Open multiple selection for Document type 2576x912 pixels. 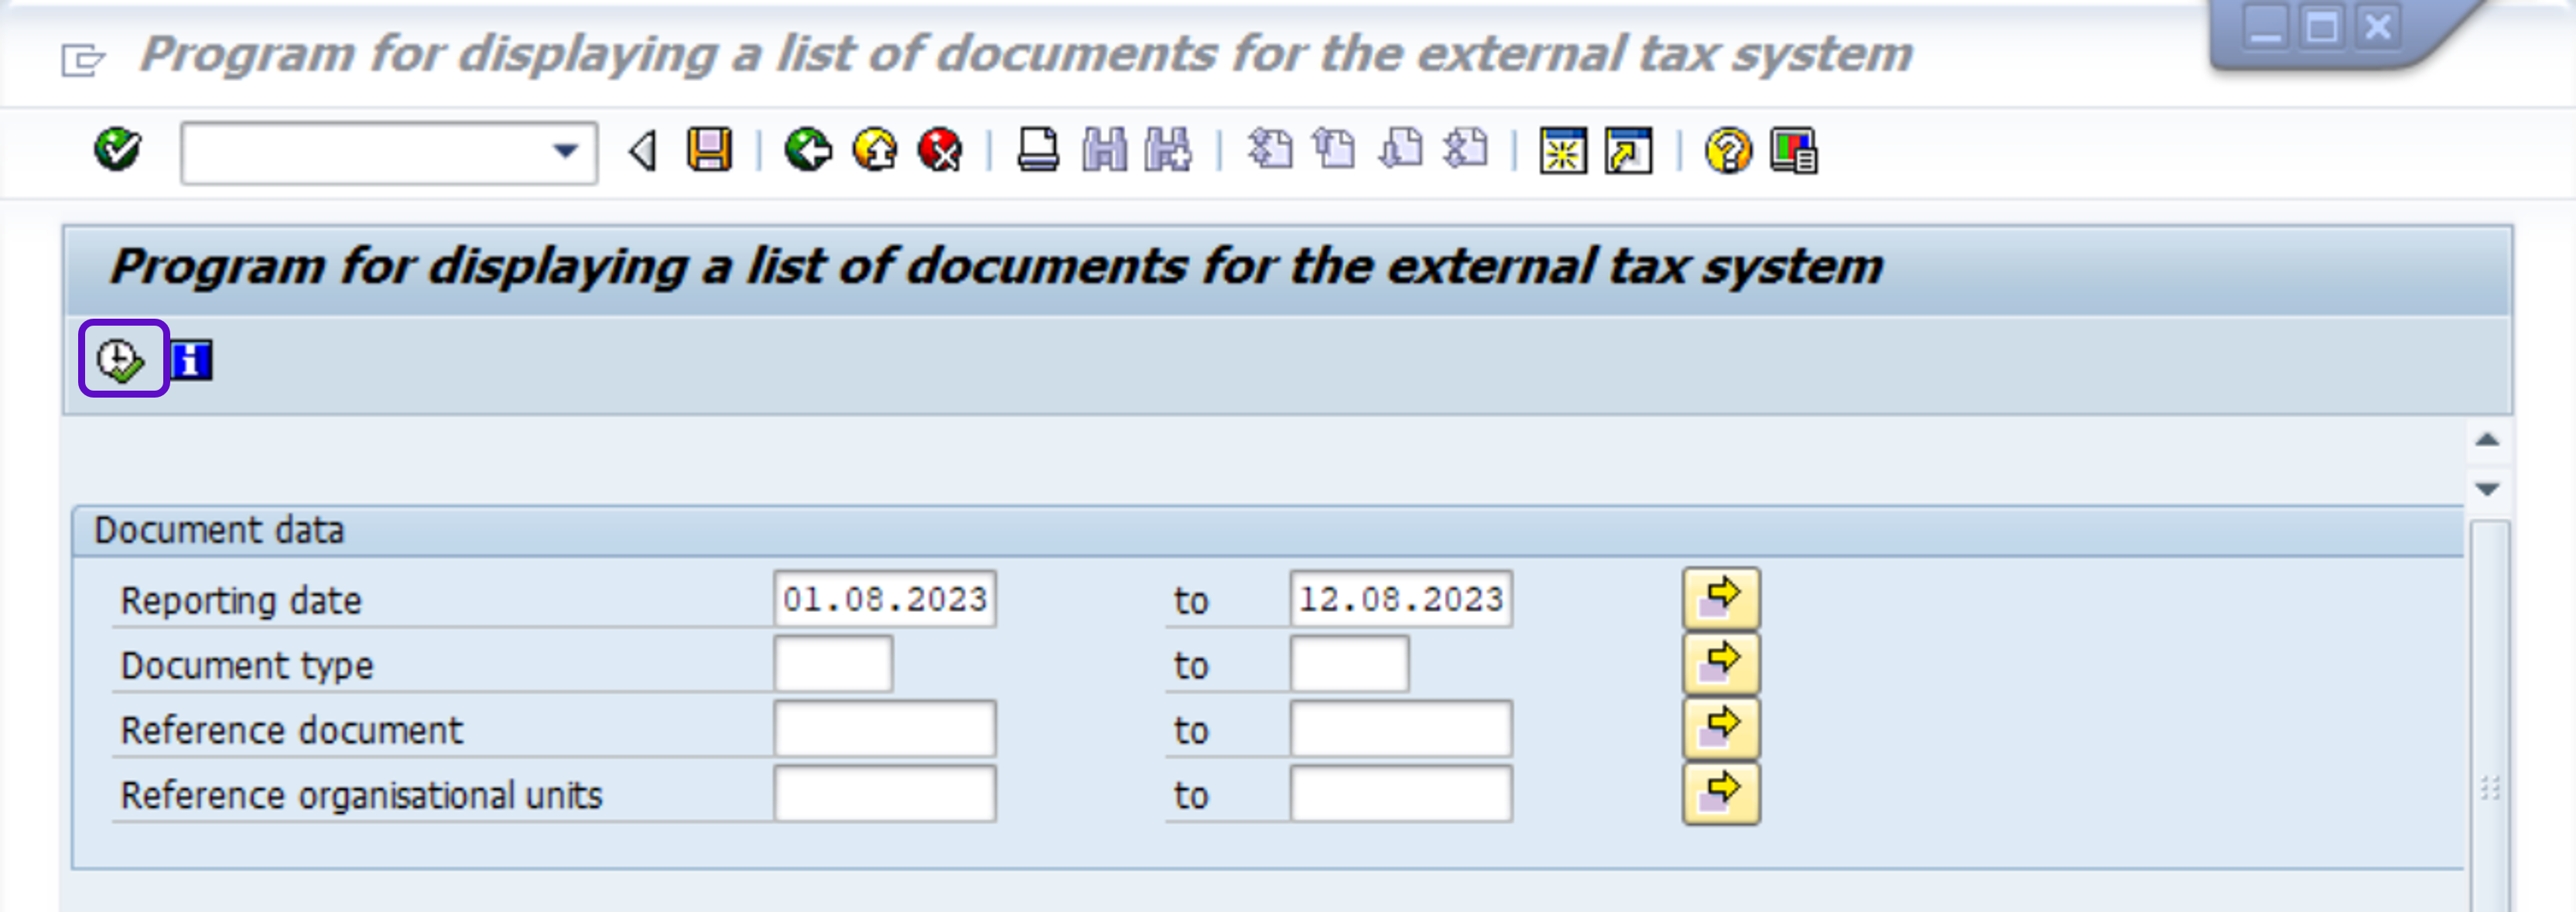coord(1721,664)
